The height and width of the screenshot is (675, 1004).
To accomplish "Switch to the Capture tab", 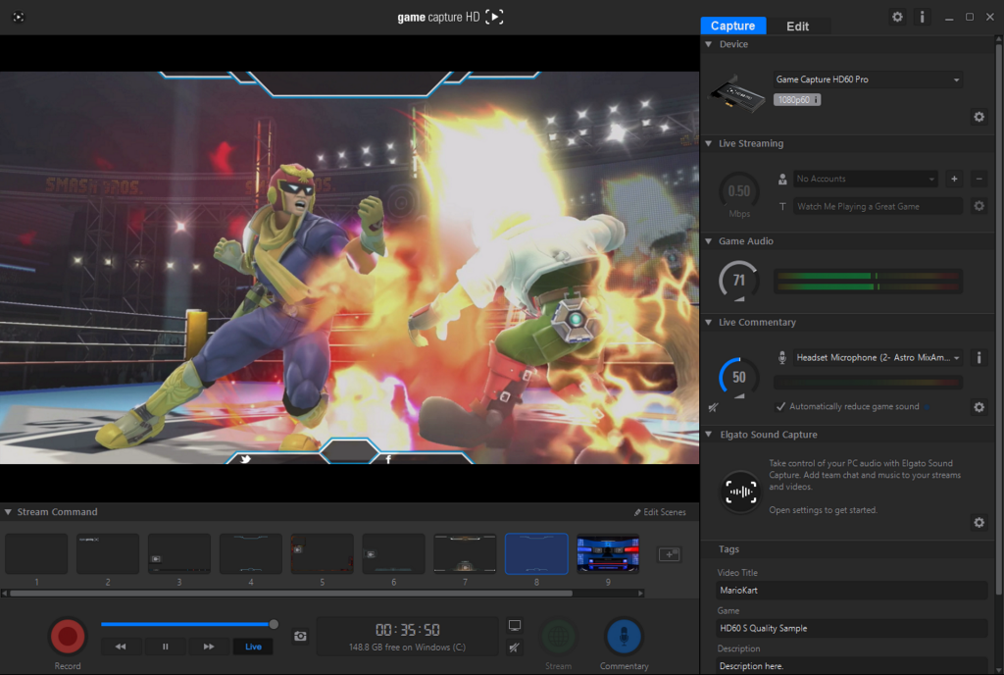I will click(733, 26).
